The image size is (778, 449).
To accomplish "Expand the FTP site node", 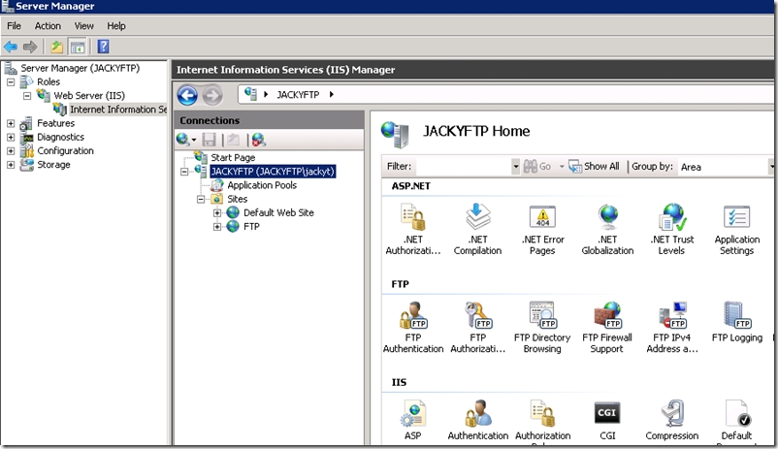I will 217,227.
